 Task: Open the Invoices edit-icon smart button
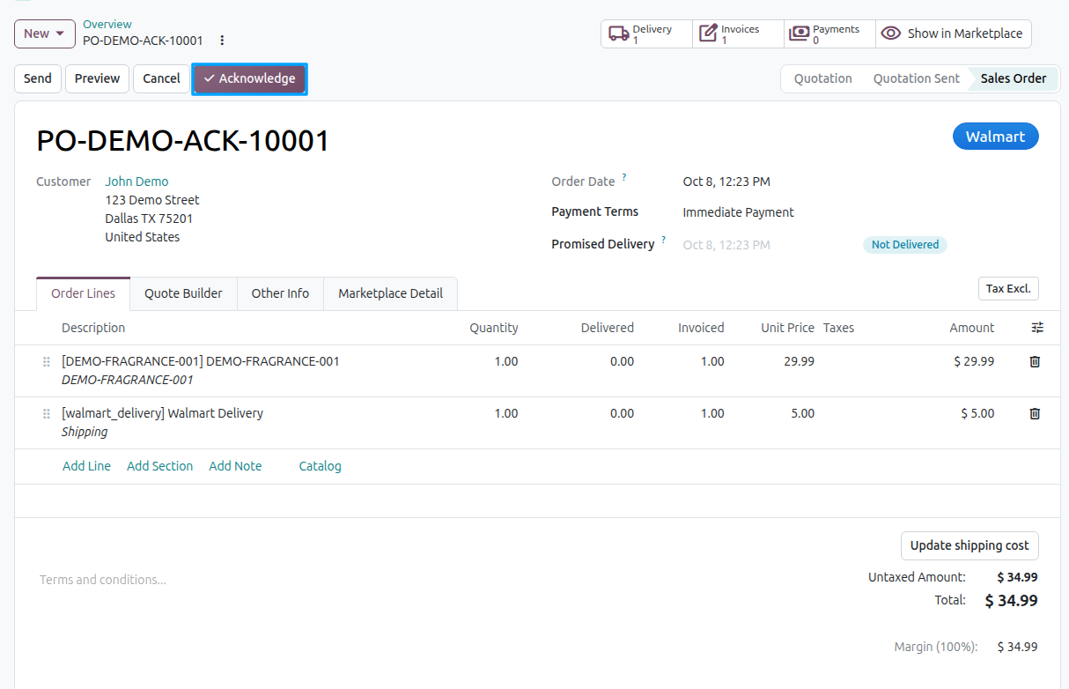pyautogui.click(x=738, y=33)
